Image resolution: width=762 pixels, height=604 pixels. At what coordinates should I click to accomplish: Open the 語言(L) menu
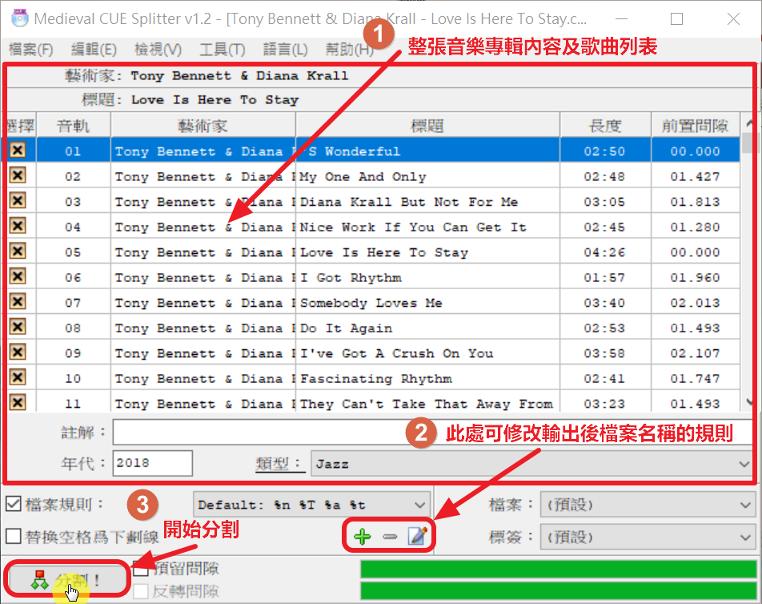285,49
